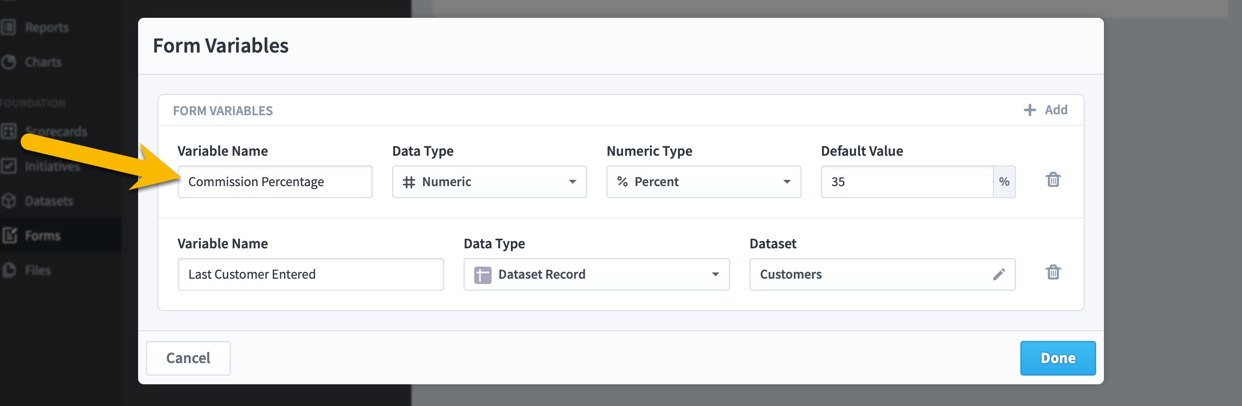
Task: Open Forms in the sidebar menu
Action: click(42, 236)
